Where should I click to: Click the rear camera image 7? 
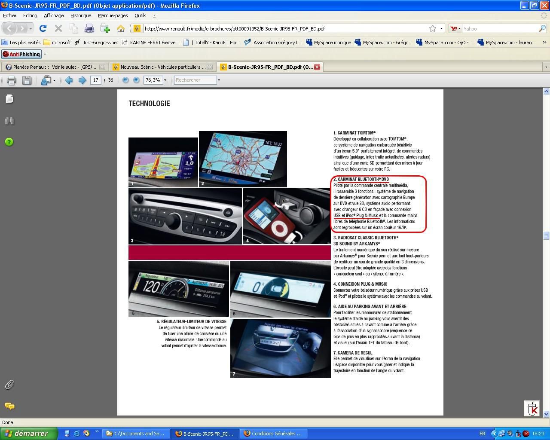click(281, 348)
